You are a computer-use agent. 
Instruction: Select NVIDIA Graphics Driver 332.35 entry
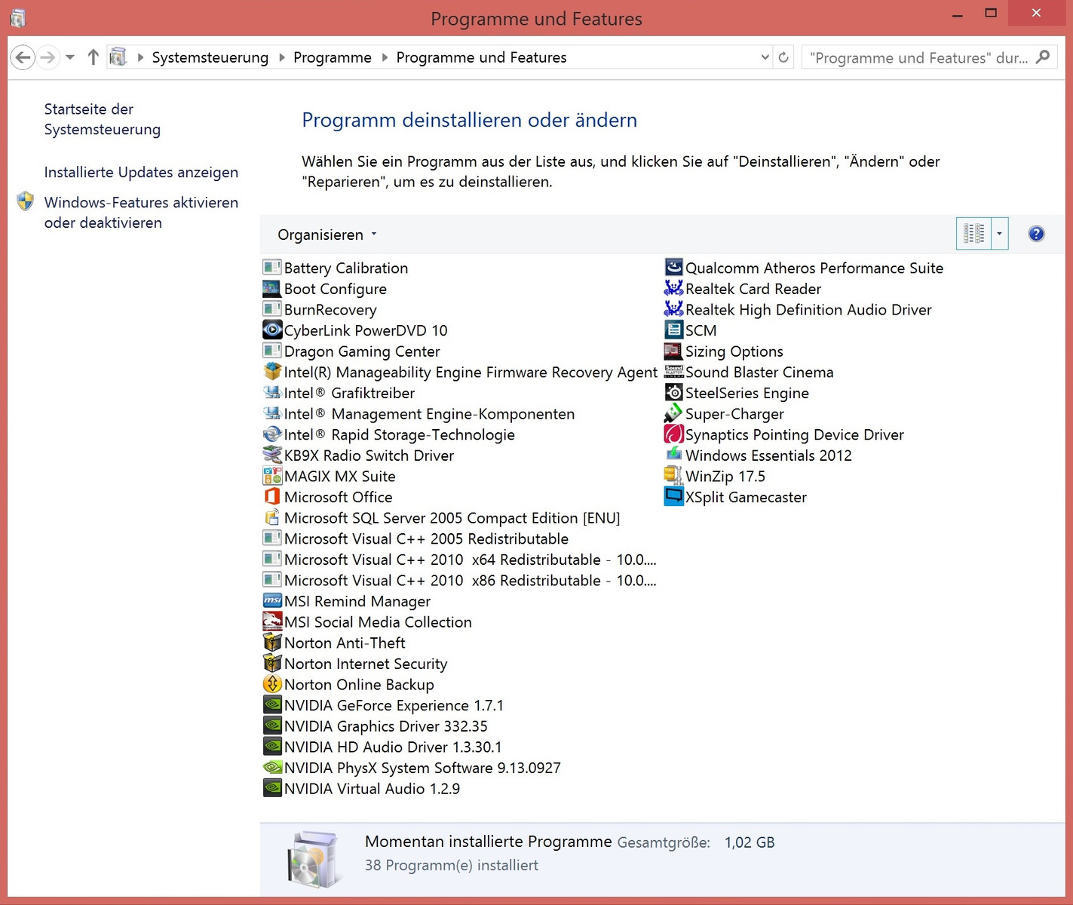[x=375, y=726]
